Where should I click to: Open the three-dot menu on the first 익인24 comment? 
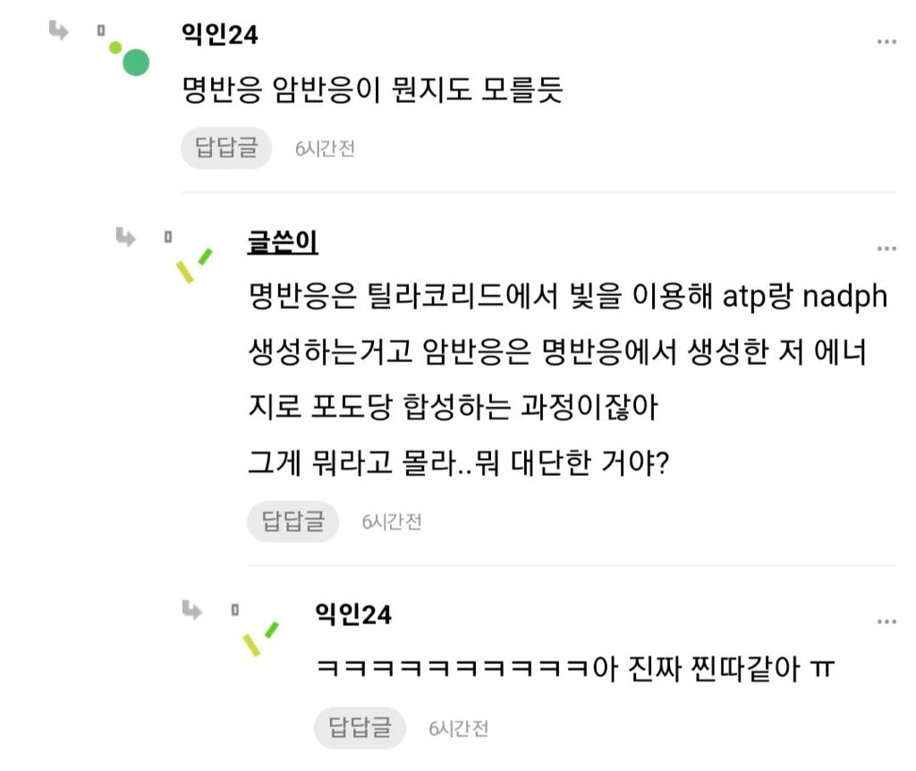(x=886, y=42)
